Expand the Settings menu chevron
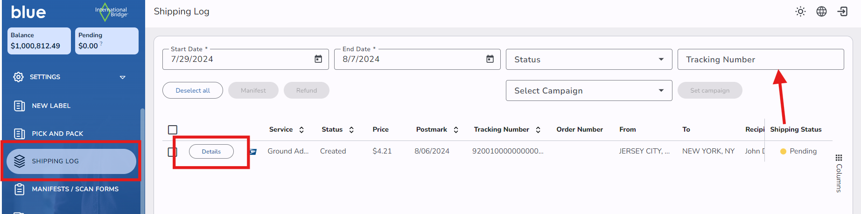Viewport: 861px width, 214px height. 123,77
